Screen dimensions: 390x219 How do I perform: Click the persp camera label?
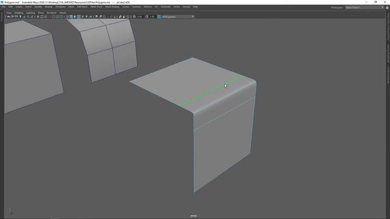[x=194, y=216]
